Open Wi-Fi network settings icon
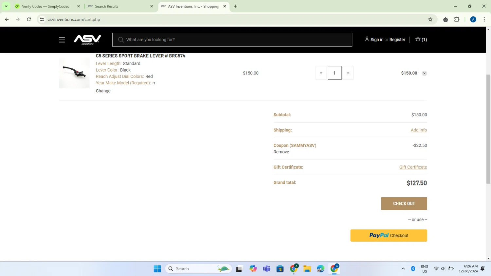491x276 pixels. [x=436, y=269]
